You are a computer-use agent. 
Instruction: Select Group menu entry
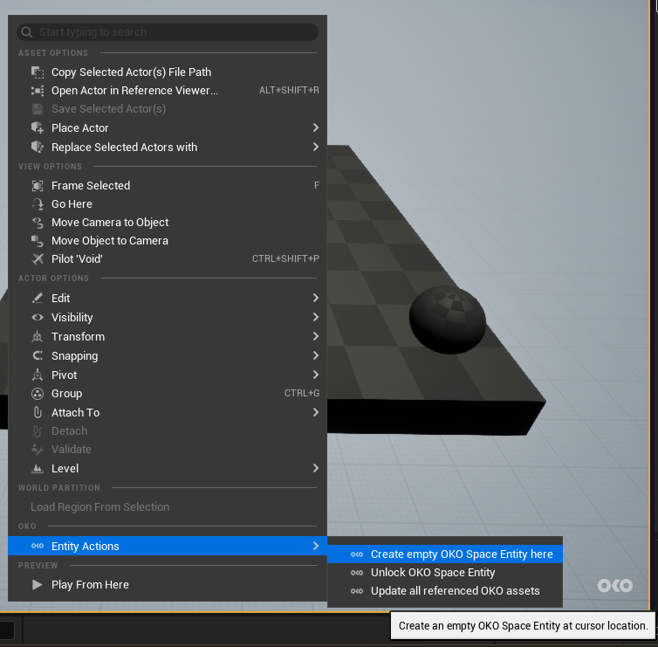[x=168, y=394]
